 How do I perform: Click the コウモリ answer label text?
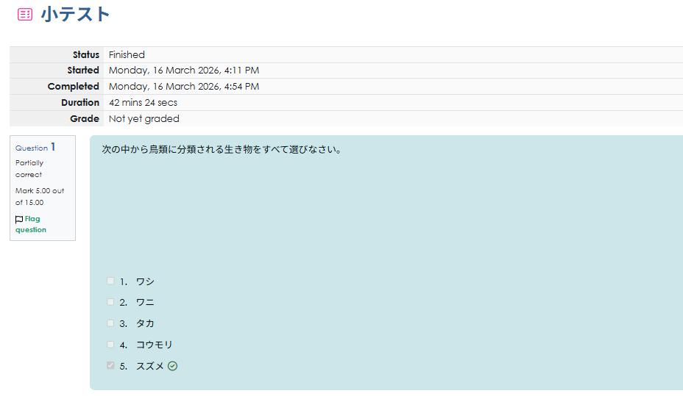pos(154,345)
